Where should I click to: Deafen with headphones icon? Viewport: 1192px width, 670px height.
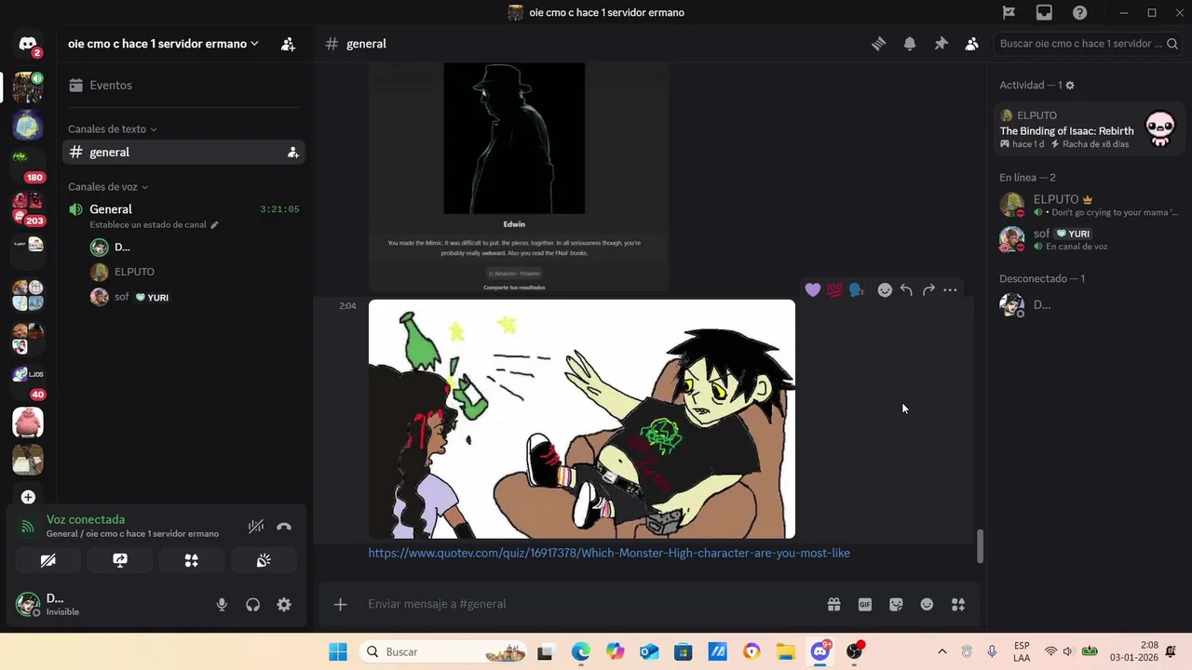(252, 604)
